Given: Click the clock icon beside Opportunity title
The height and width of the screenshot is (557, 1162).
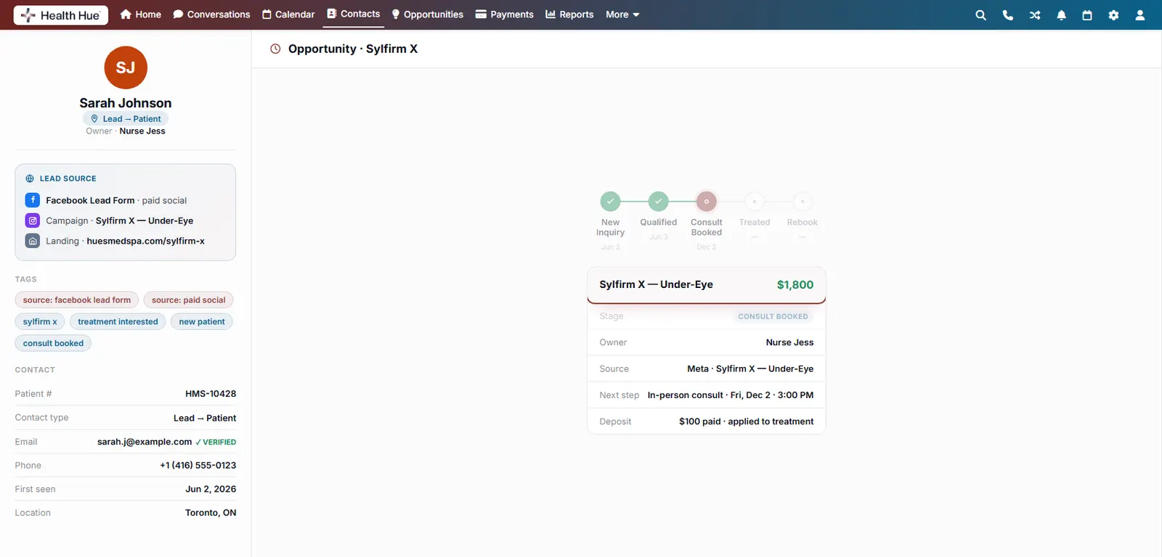Looking at the screenshot, I should [275, 49].
